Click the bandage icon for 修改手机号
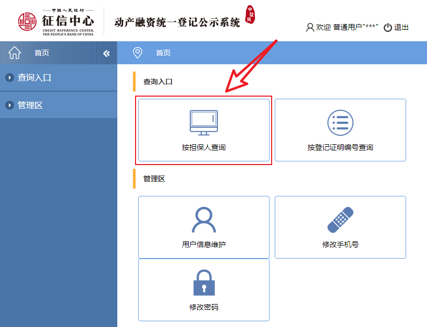The width and height of the screenshot is (427, 327). click(340, 220)
